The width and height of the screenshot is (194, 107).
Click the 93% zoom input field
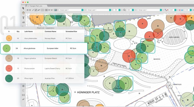point(129,10)
